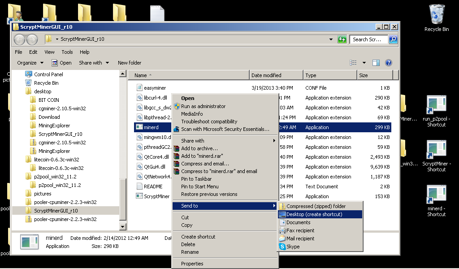Sort by the Date modified column
The width and height of the screenshot is (459, 269).
pyautogui.click(x=276, y=75)
